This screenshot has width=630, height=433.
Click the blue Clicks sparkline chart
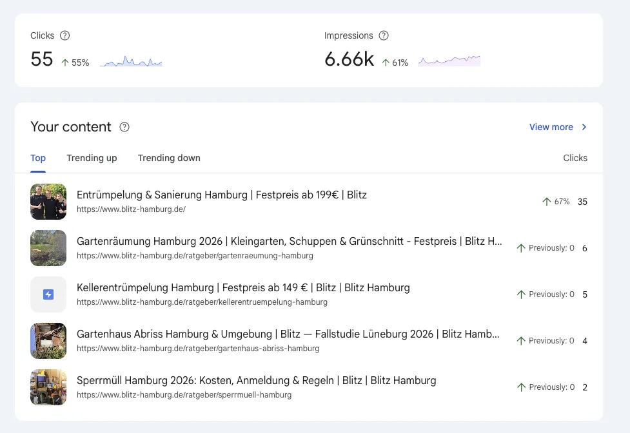[131, 61]
